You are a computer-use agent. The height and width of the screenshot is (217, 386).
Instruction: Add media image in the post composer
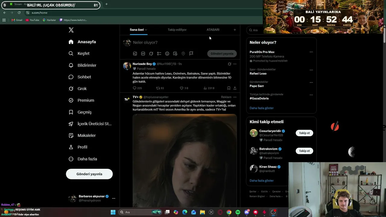coord(135,54)
